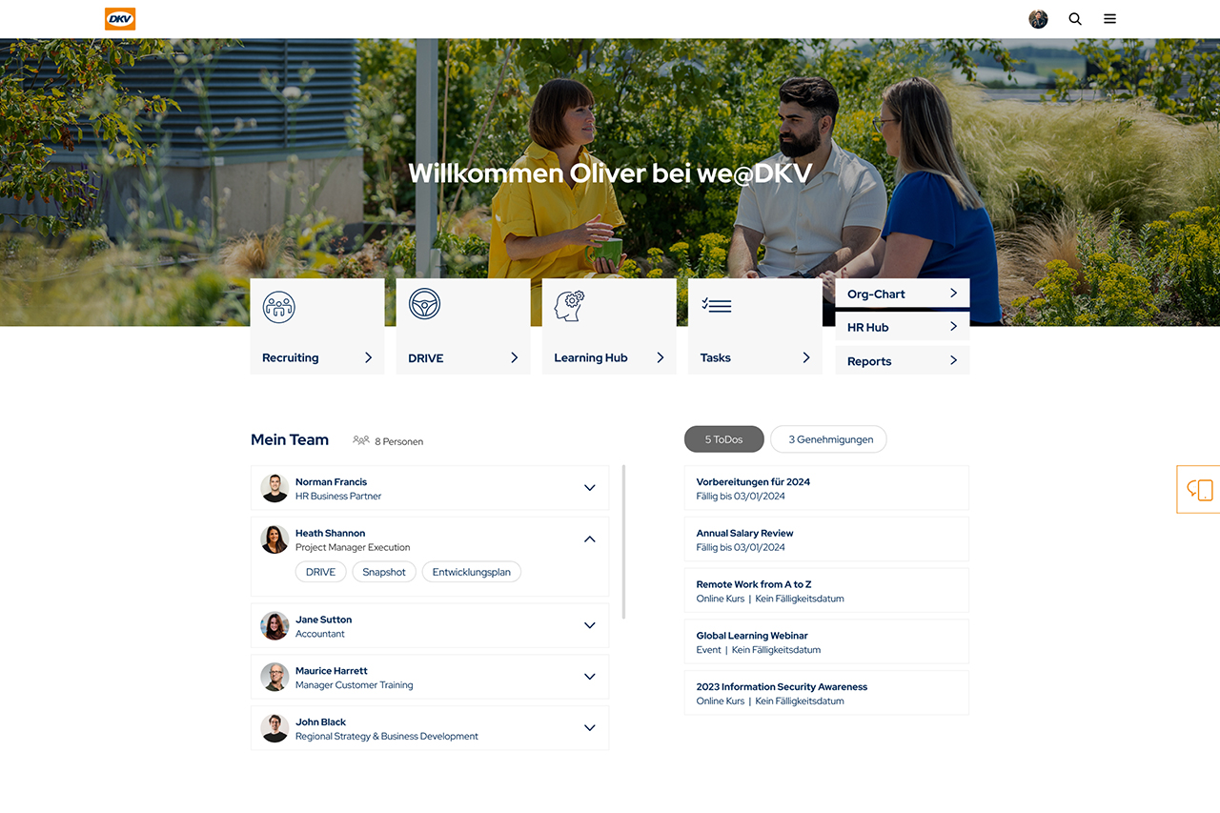Open the Tasks tile arrow
The height and width of the screenshot is (813, 1220).
(805, 357)
